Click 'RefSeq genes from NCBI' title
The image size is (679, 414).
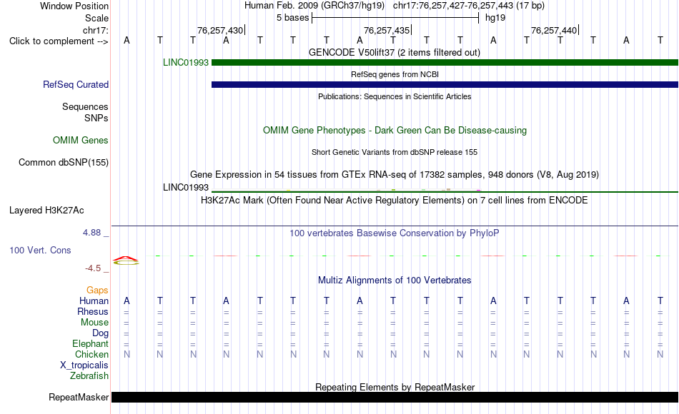(x=395, y=74)
